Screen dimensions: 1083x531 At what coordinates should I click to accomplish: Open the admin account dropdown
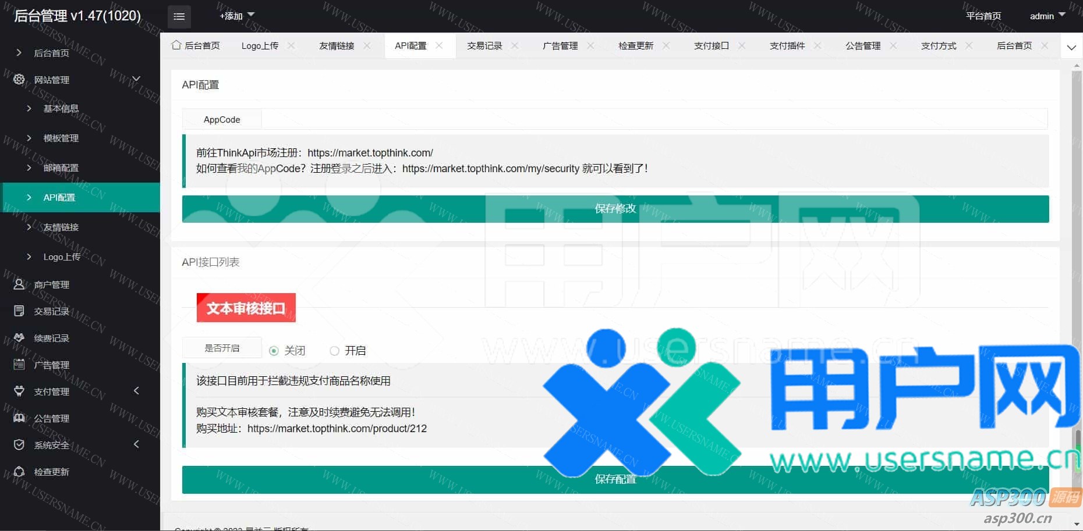1045,16
